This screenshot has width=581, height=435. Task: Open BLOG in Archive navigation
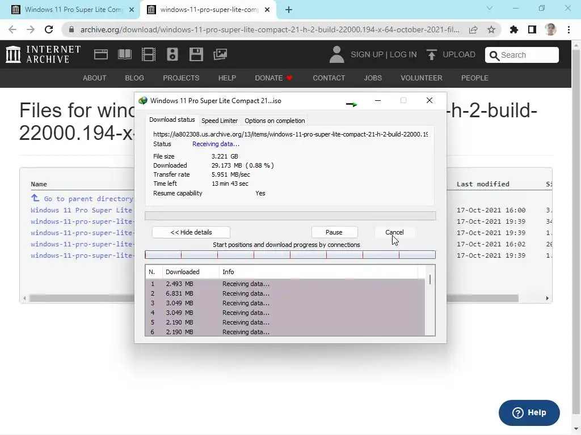coord(134,78)
